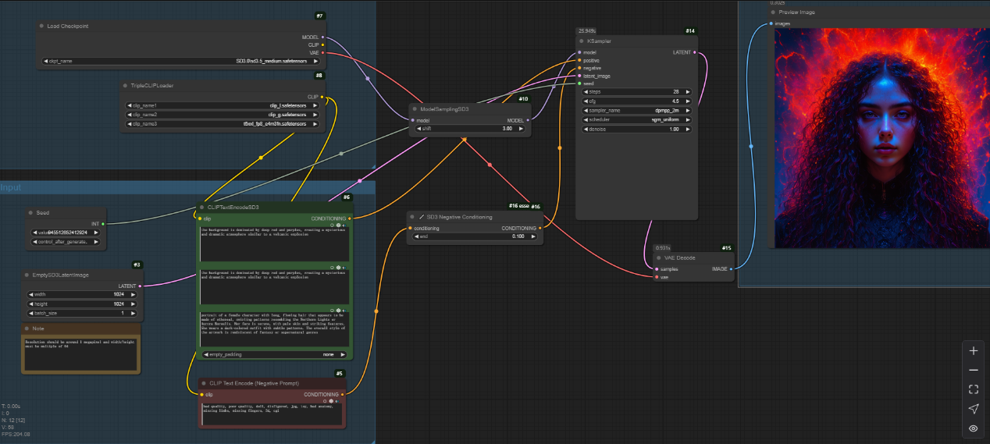990x444 pixels.
Task: Toggle link visibility with the eye icon
Action: [x=973, y=428]
